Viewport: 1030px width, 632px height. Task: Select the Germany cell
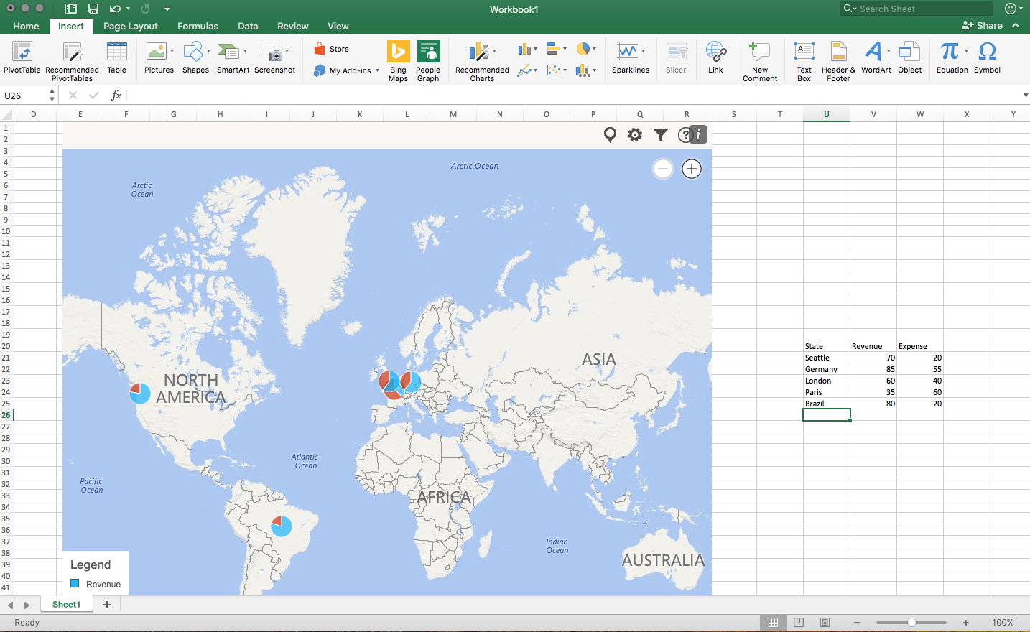point(826,369)
